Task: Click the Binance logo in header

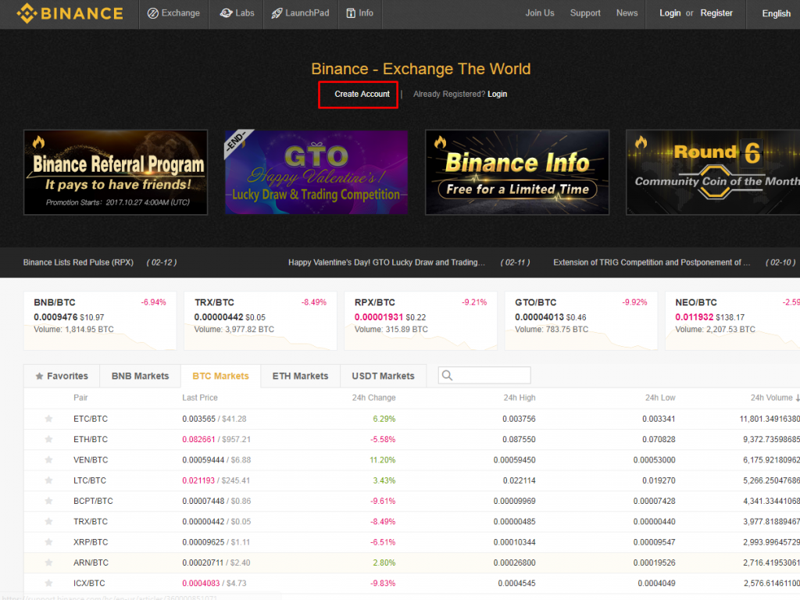Action: (70, 13)
